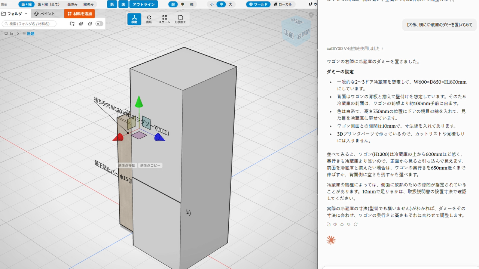Select 面のみ display mode
This screenshot has width=479, height=269.
[x=73, y=4]
